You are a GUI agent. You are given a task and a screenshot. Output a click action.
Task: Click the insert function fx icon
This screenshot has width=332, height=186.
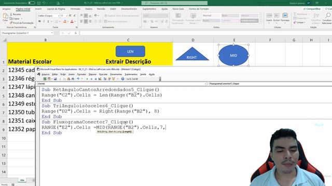click(76, 33)
